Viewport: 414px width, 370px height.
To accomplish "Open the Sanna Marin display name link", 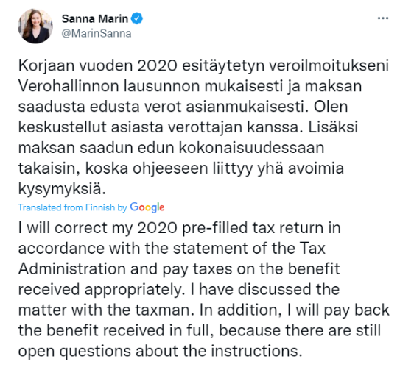I will click(x=95, y=18).
